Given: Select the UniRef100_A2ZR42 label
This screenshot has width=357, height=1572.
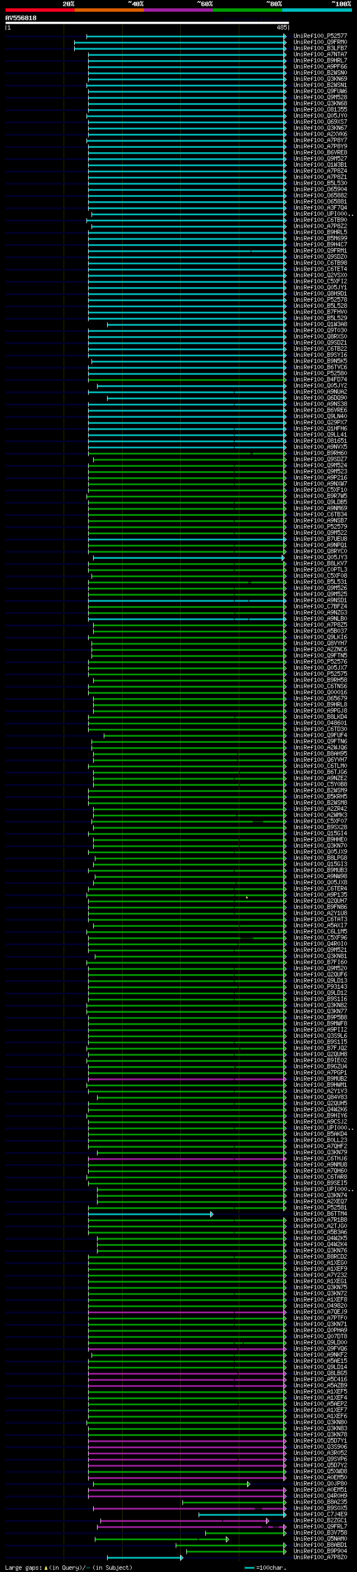Looking at the screenshot, I should pyautogui.click(x=320, y=809).
